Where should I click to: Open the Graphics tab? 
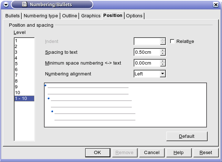pos(91,16)
